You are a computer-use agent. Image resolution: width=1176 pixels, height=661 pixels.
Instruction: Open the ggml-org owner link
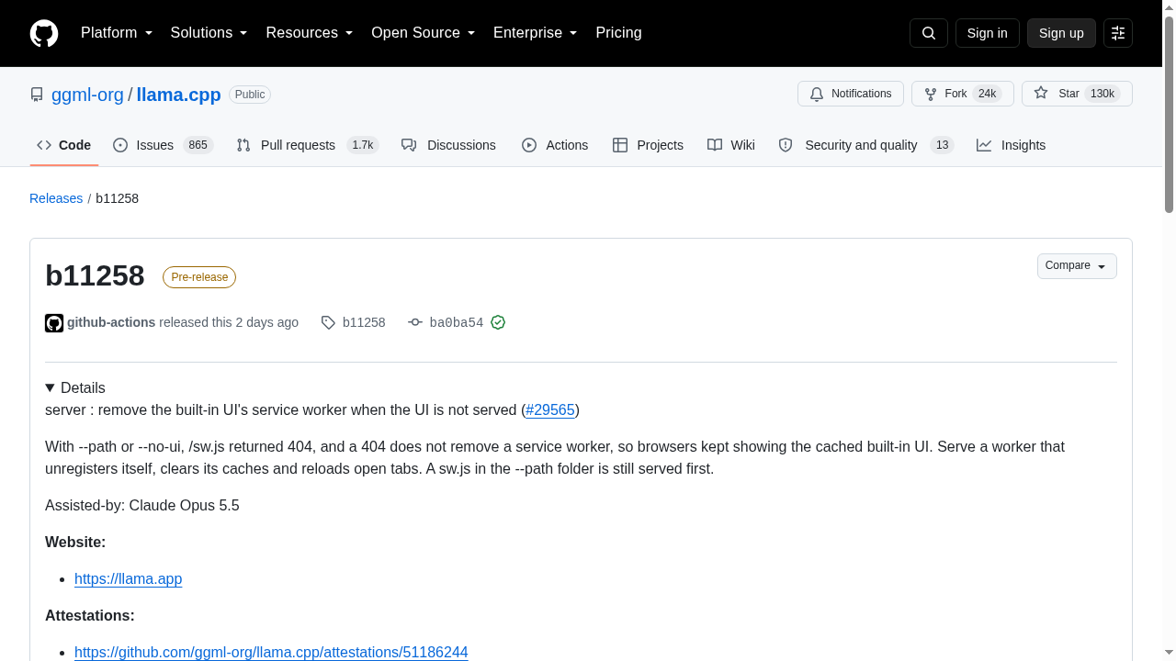[87, 95]
